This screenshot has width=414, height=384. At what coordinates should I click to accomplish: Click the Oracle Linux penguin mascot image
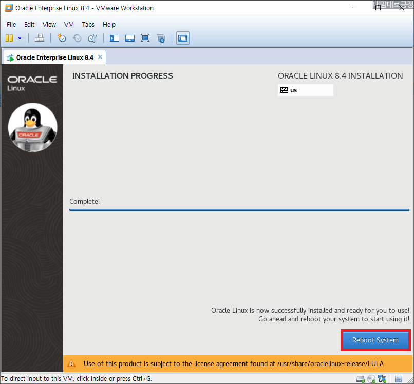[x=32, y=127]
